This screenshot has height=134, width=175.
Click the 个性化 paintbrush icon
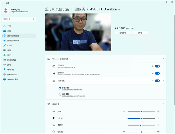pyautogui.click(x=4, y=45)
